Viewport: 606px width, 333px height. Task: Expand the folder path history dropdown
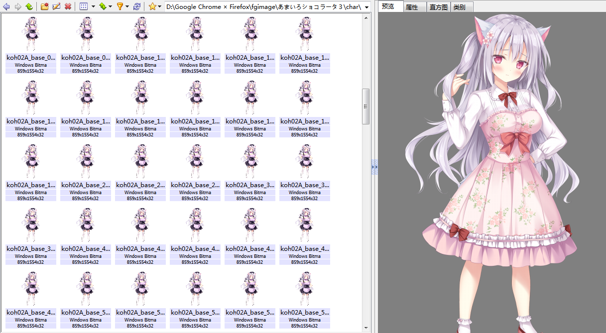[366, 7]
